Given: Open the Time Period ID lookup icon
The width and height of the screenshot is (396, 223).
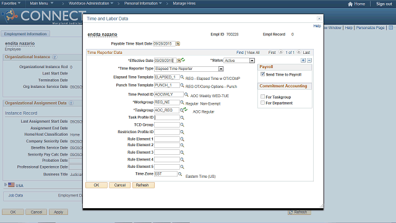Looking at the screenshot, I should (x=186, y=95).
